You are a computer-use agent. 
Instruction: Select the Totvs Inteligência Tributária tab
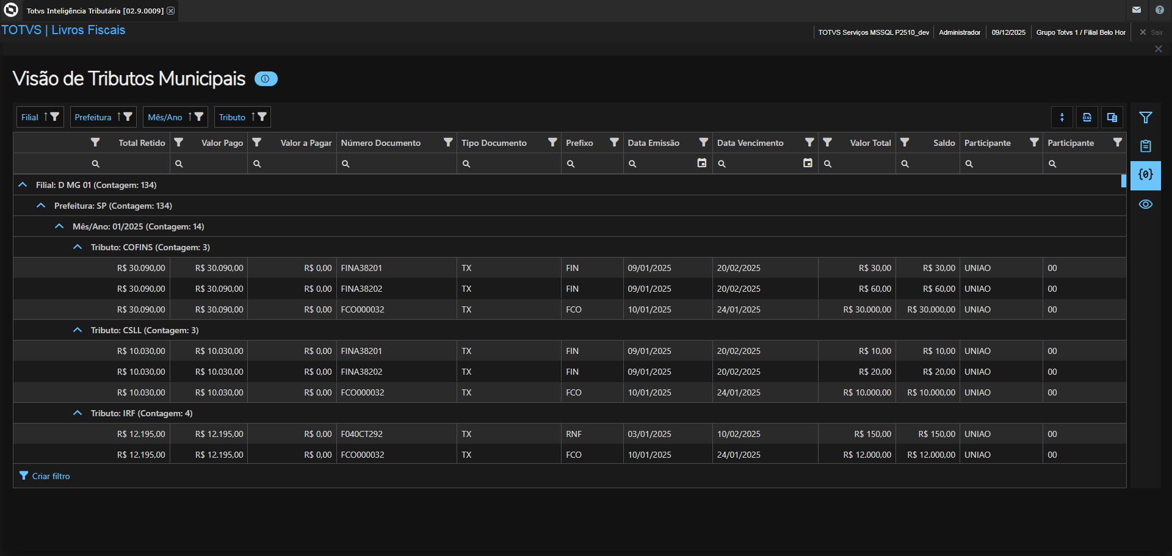(95, 11)
